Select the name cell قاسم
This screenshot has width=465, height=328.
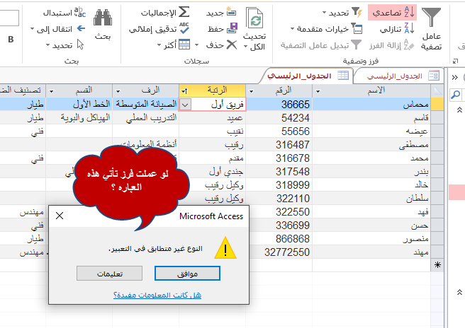[371, 118]
